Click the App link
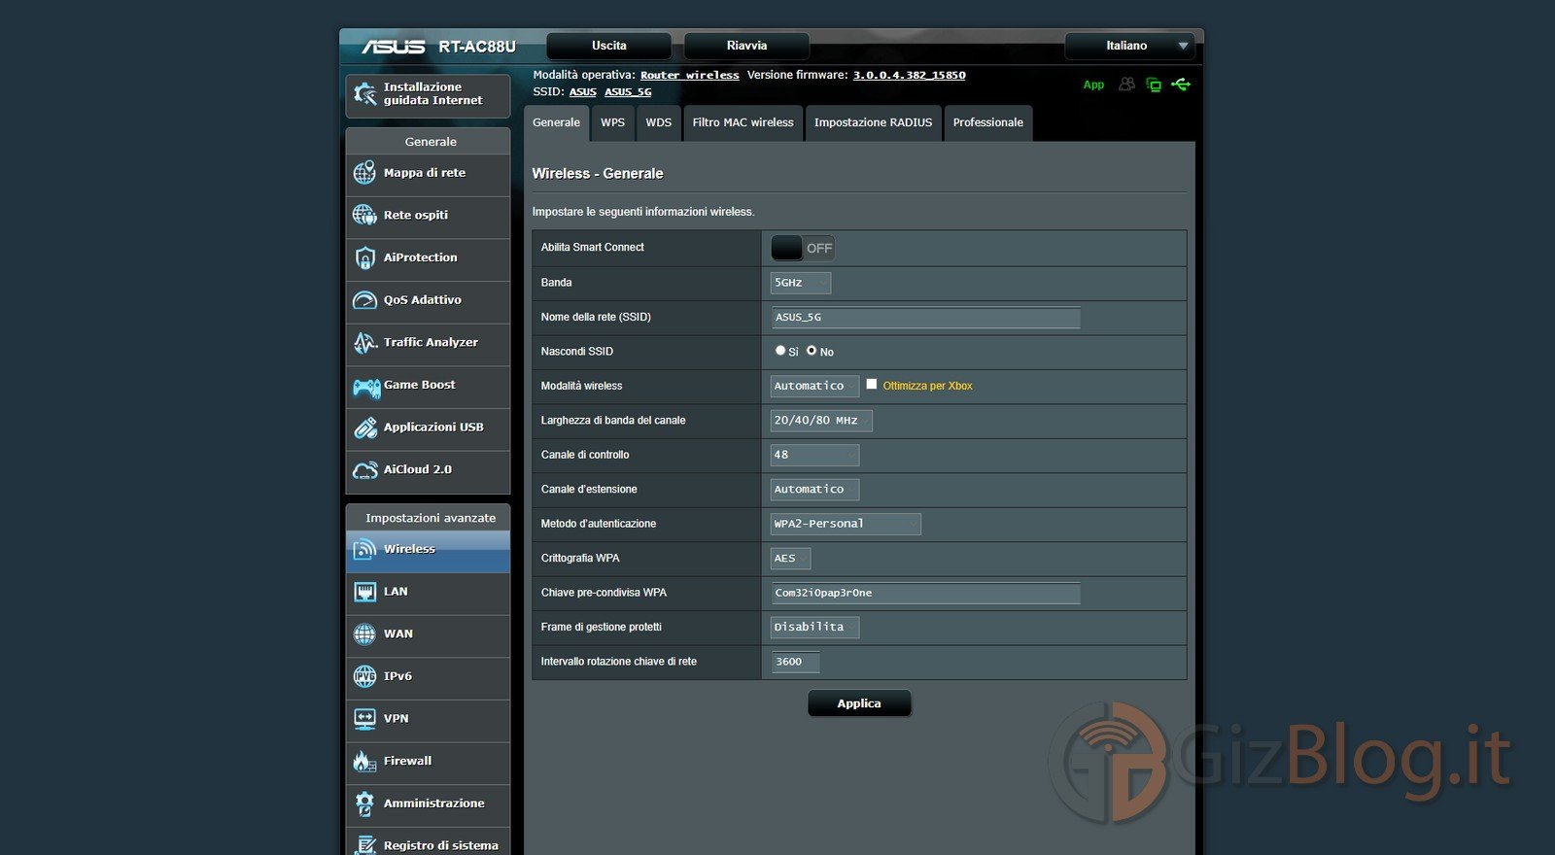This screenshot has width=1555, height=855. tap(1093, 85)
